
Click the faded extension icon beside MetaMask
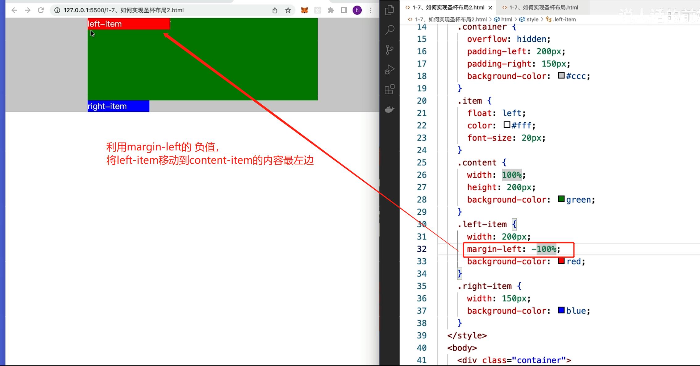coord(318,10)
